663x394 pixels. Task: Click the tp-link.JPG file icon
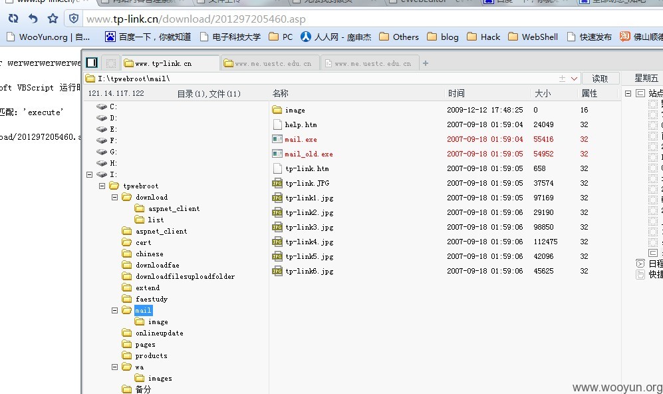[x=277, y=183]
